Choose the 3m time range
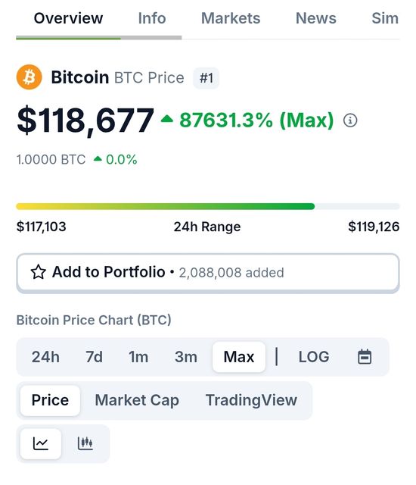416x485 pixels. [x=186, y=357]
